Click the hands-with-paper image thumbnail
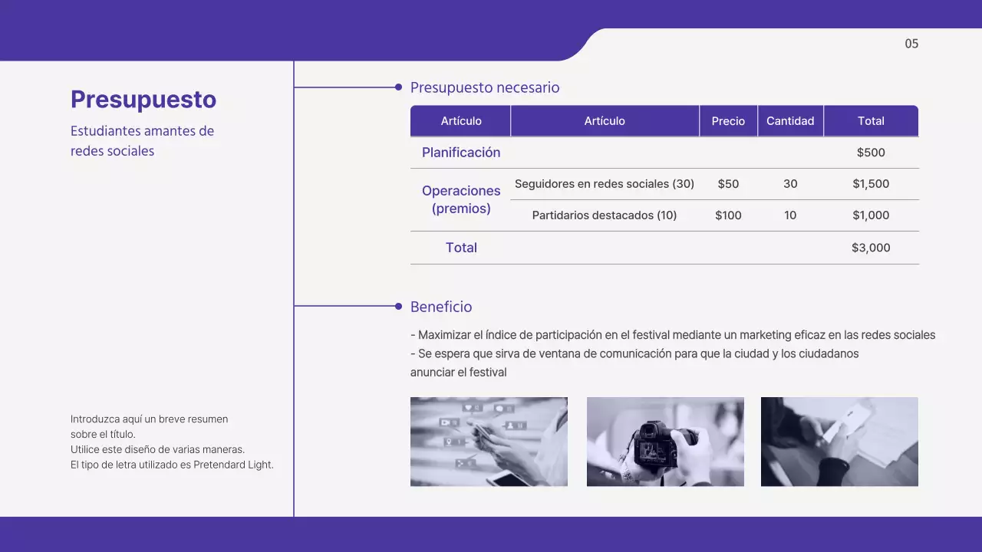Viewport: 982px width, 552px height. tap(839, 441)
